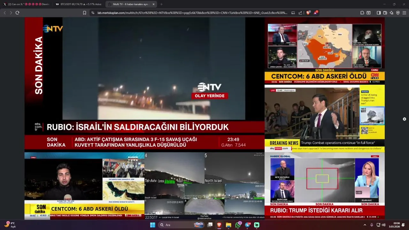Open the icon right of the extensions puzzle
This screenshot has width=409, height=230.
point(368,13)
